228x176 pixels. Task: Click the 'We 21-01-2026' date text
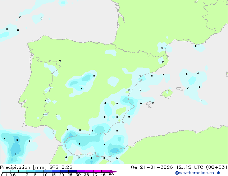pos(152,167)
